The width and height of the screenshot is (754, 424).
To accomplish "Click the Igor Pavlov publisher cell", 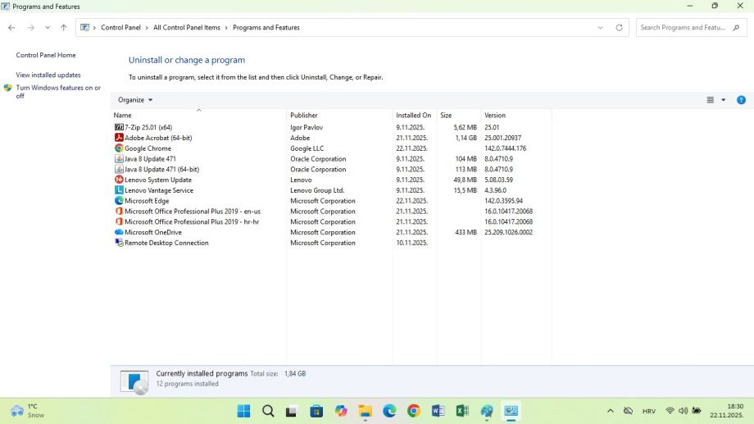I will (307, 127).
